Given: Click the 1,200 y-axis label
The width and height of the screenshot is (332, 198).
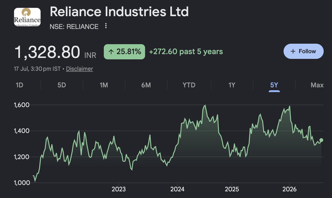Looking at the screenshot, I should (22, 157).
